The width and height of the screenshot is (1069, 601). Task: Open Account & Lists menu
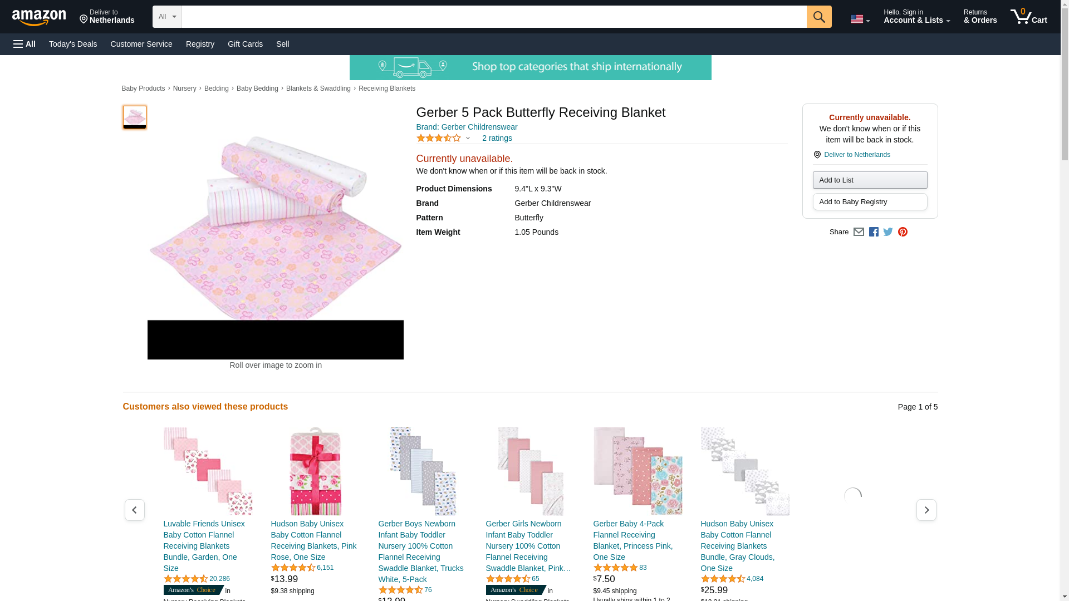(916, 17)
